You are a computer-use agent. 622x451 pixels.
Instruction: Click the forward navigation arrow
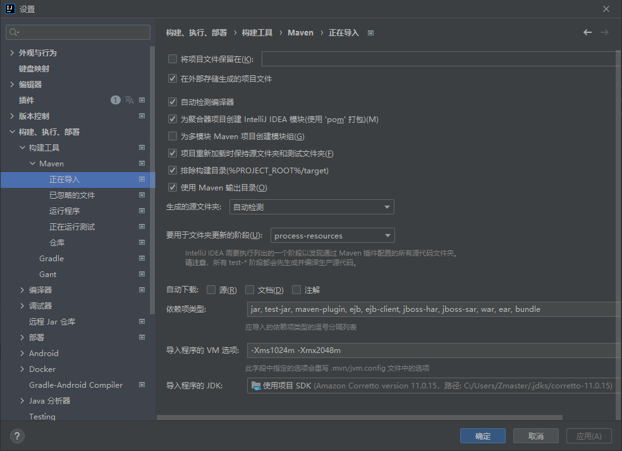coord(605,32)
